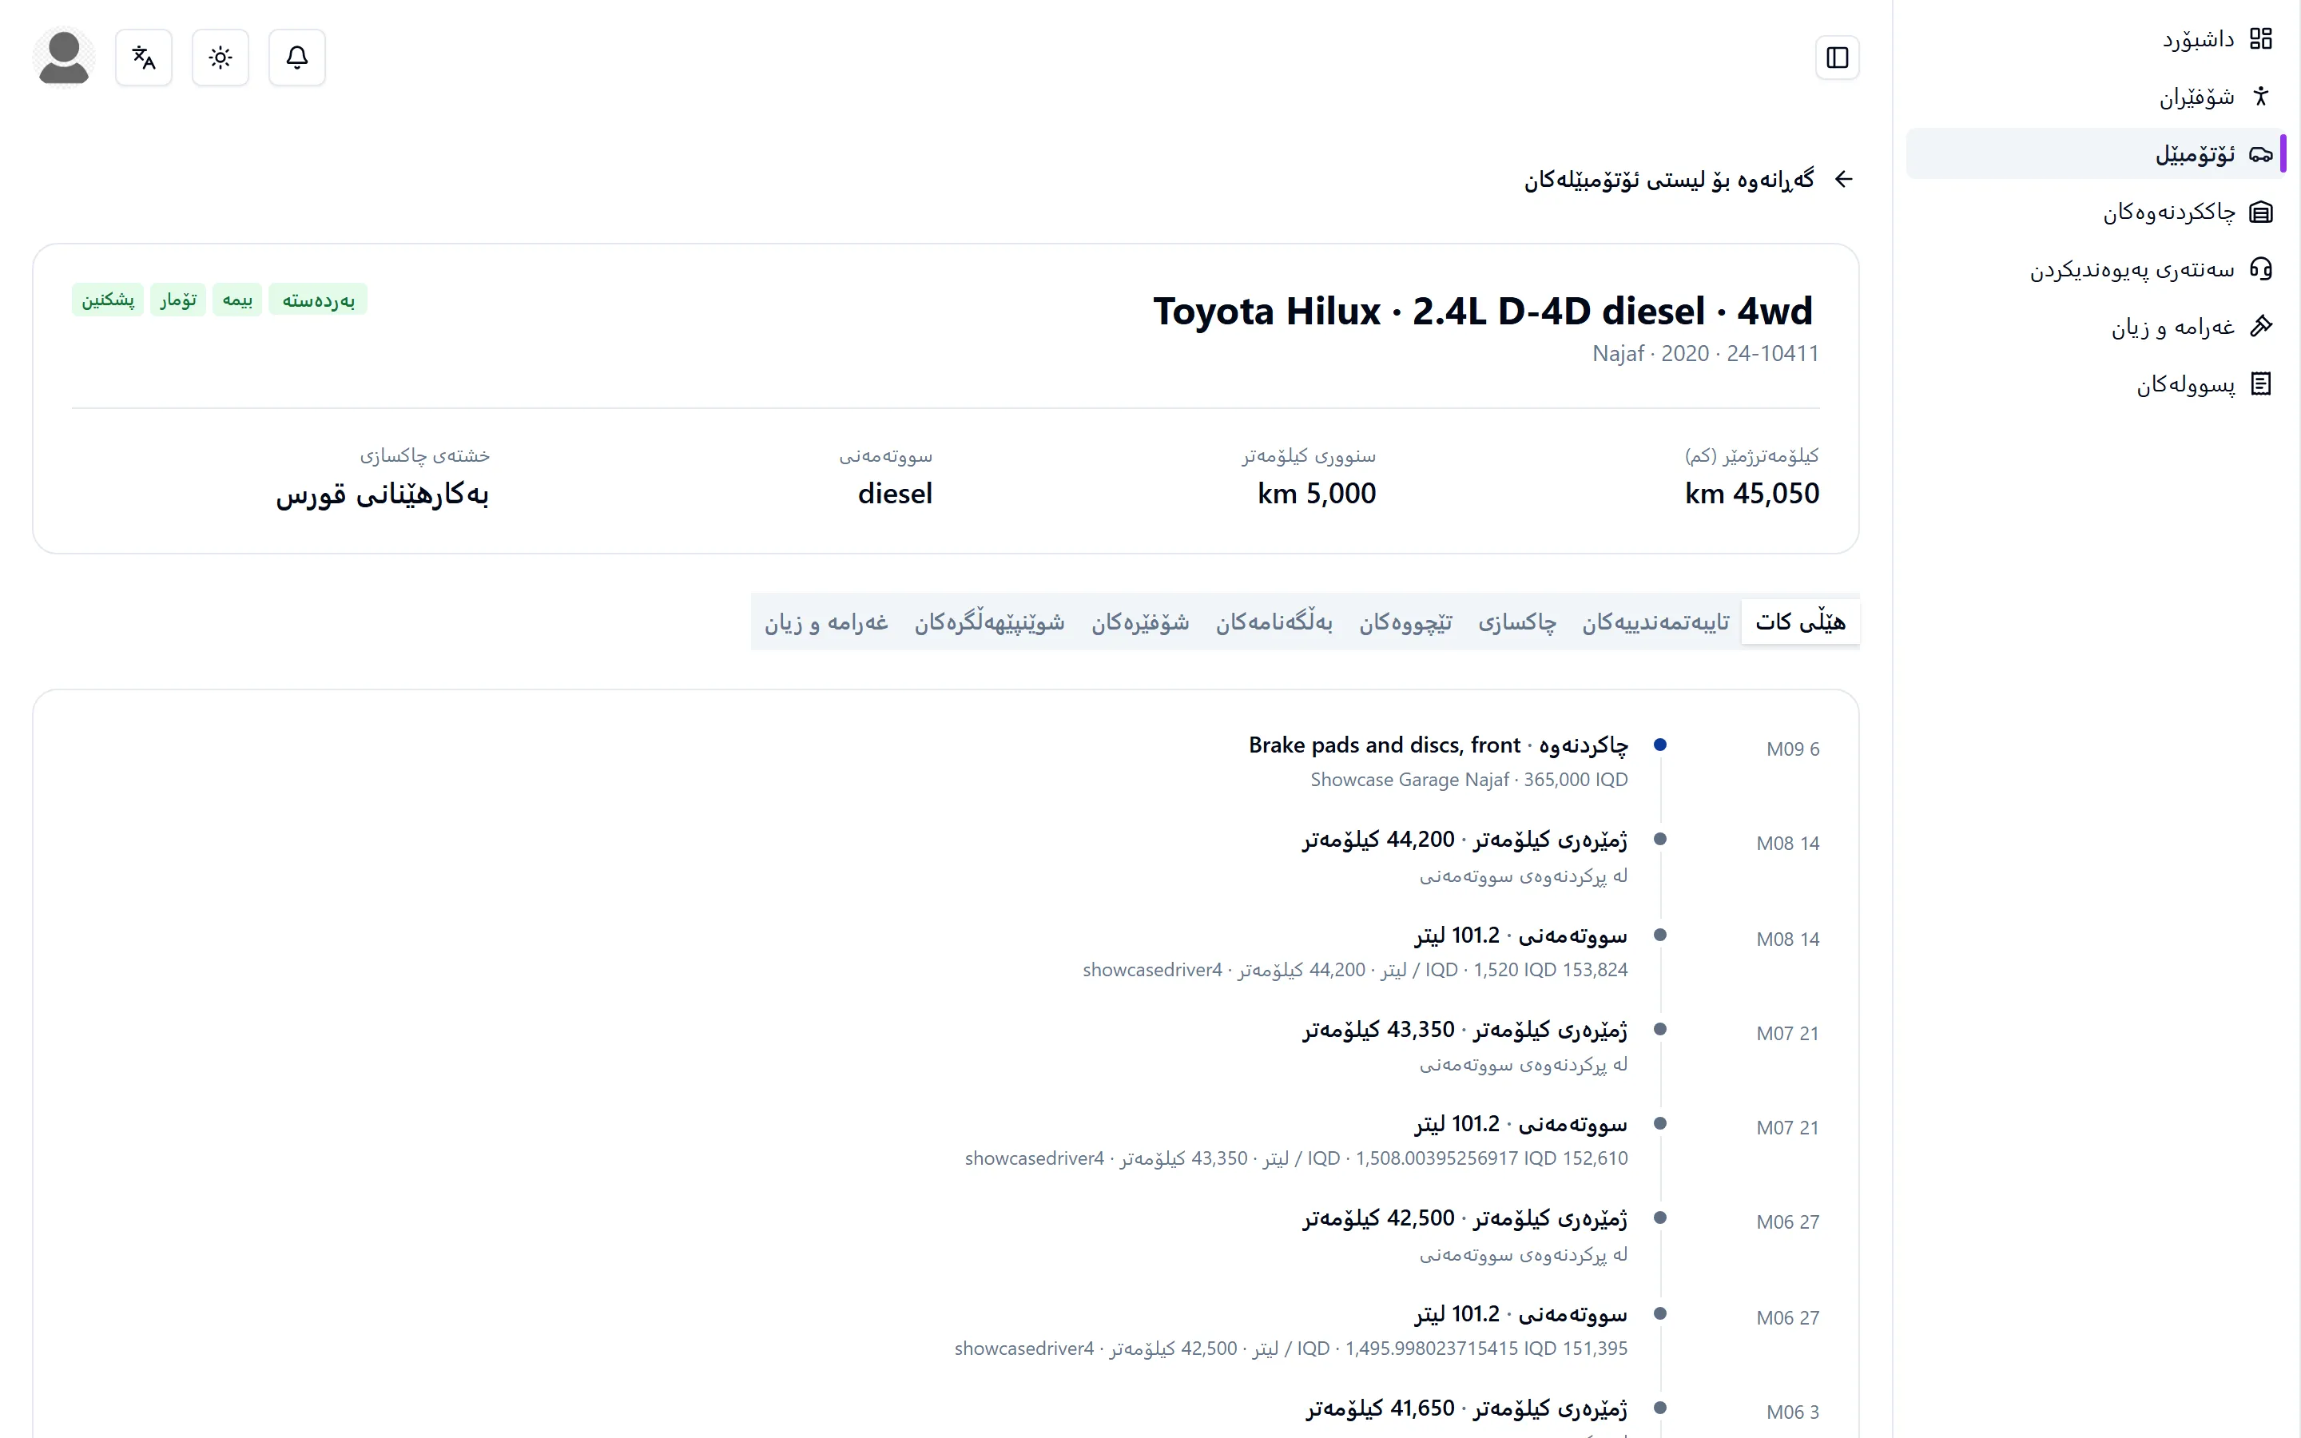Open receipts (پسوولەکان) menu item
2301x1438 pixels.
coord(2096,384)
